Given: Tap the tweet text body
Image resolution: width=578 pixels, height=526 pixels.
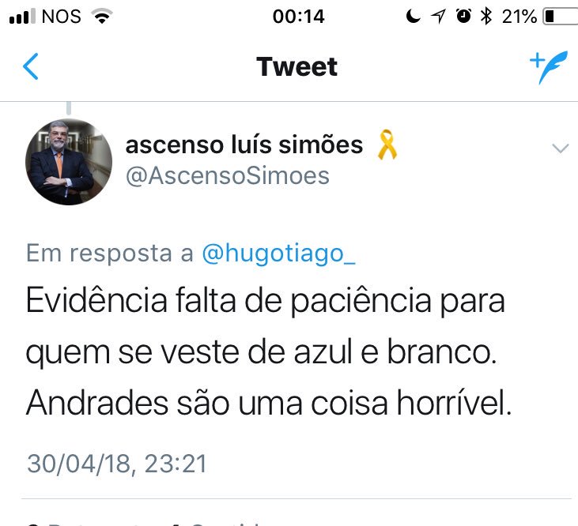Looking at the screenshot, I should [x=269, y=351].
